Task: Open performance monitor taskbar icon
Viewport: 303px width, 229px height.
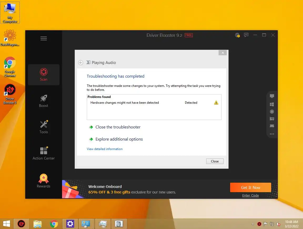Action: (x=103, y=224)
